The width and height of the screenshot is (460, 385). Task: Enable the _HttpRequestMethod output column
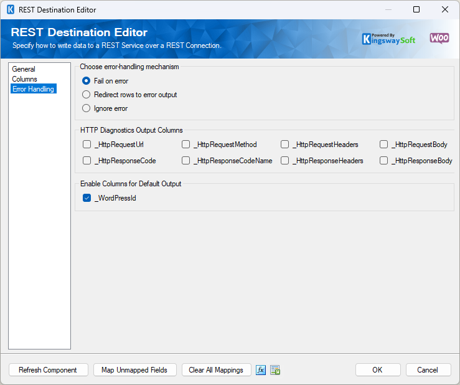pos(185,145)
